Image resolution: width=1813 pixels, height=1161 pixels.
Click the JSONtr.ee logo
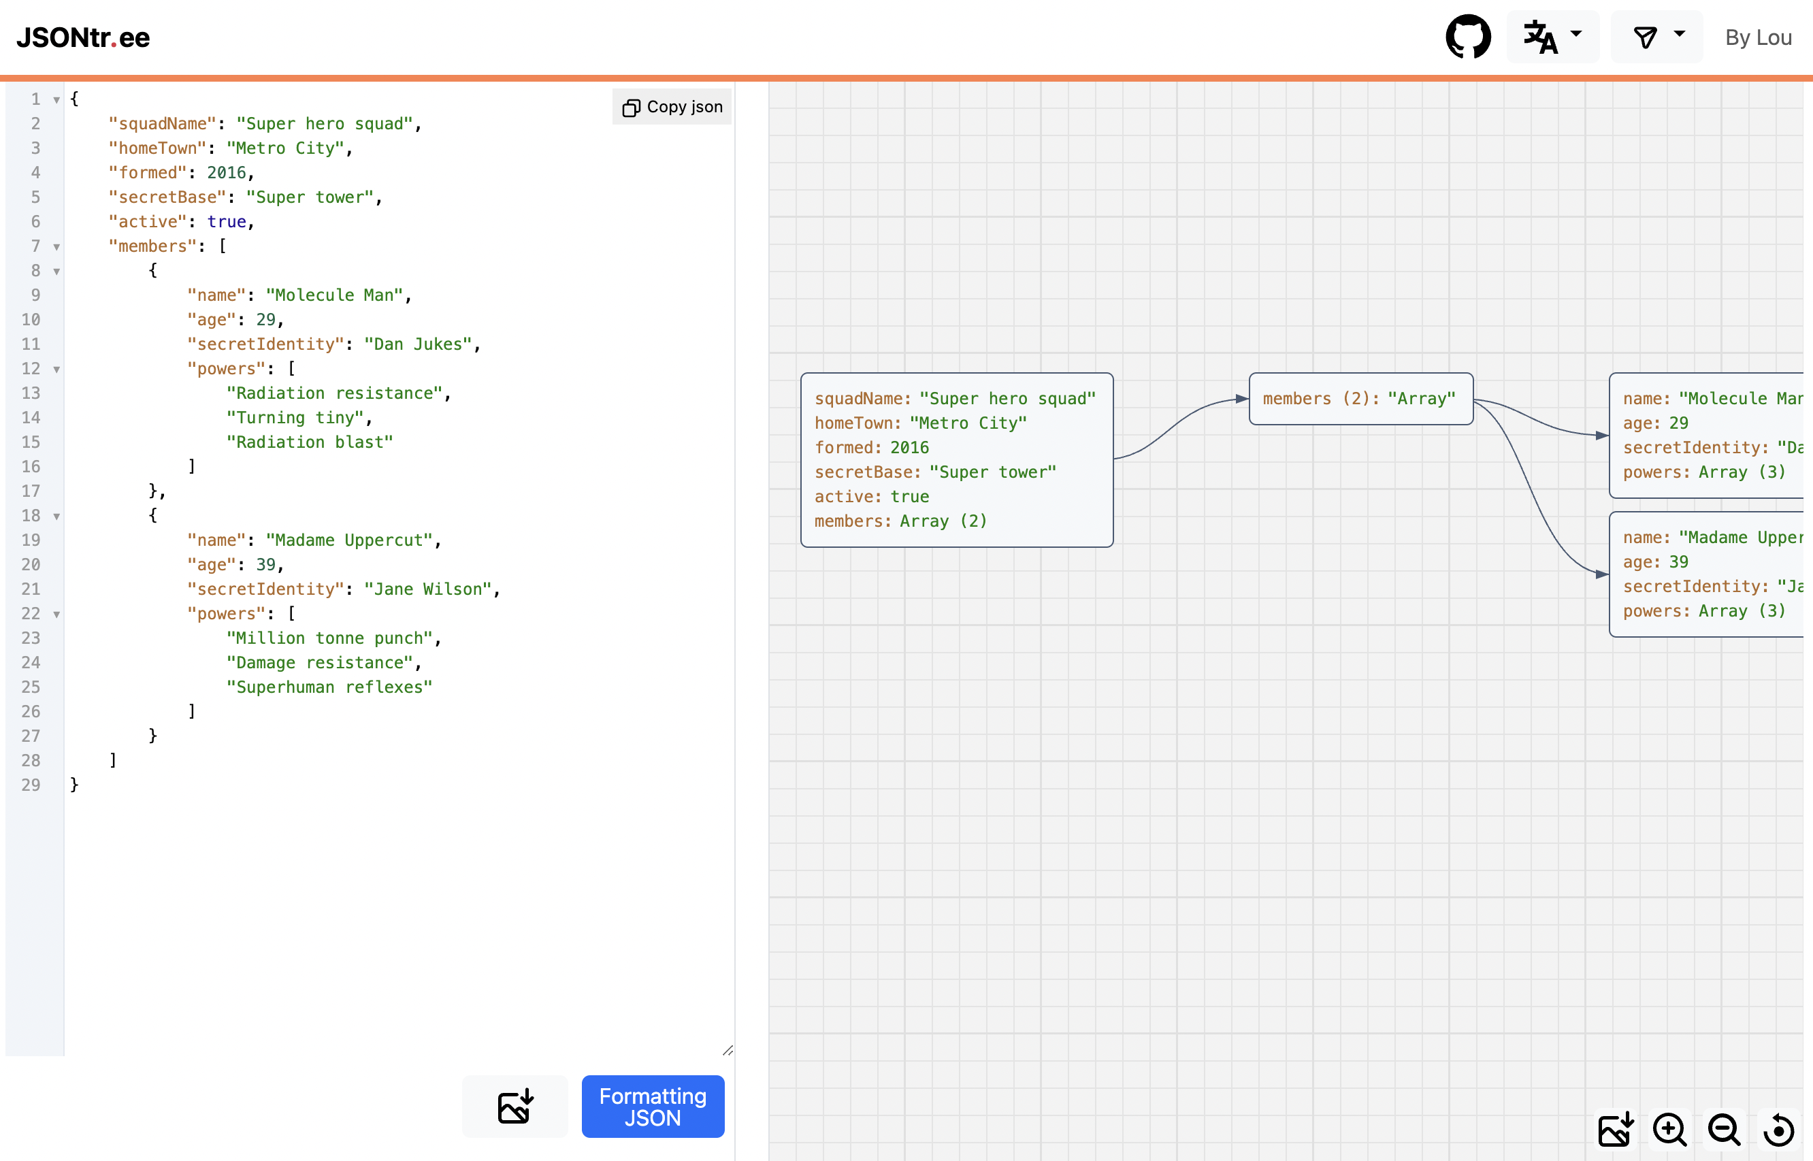[84, 37]
